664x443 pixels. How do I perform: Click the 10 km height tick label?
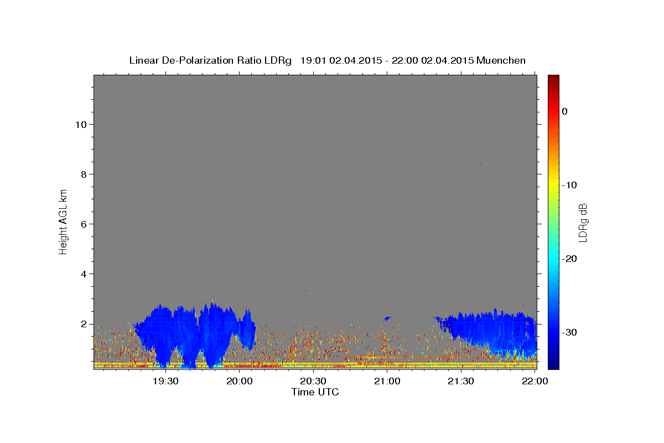pyautogui.click(x=80, y=124)
